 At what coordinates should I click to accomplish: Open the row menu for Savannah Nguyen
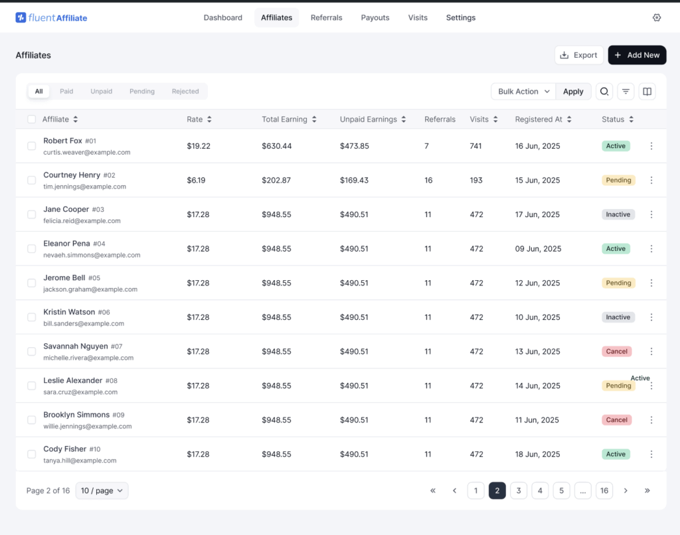coord(651,352)
